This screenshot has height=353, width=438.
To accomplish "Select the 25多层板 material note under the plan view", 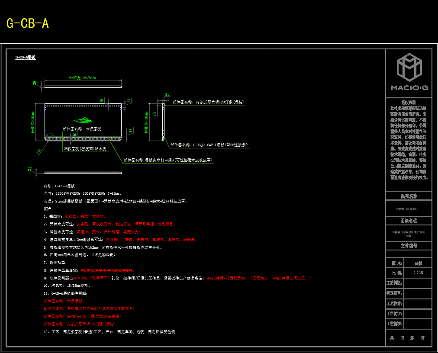I will tap(85, 148).
